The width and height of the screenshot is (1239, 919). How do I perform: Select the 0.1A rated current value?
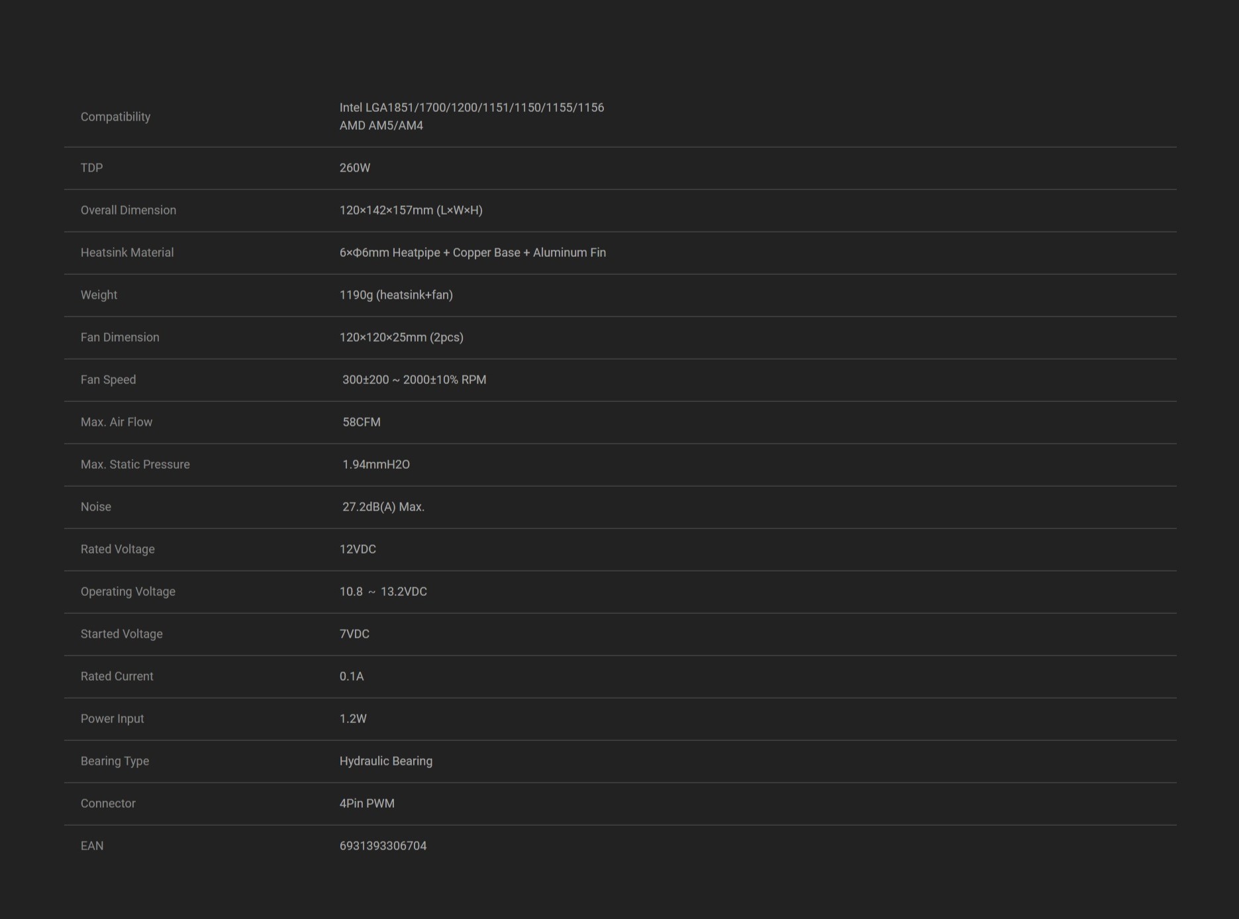point(351,677)
